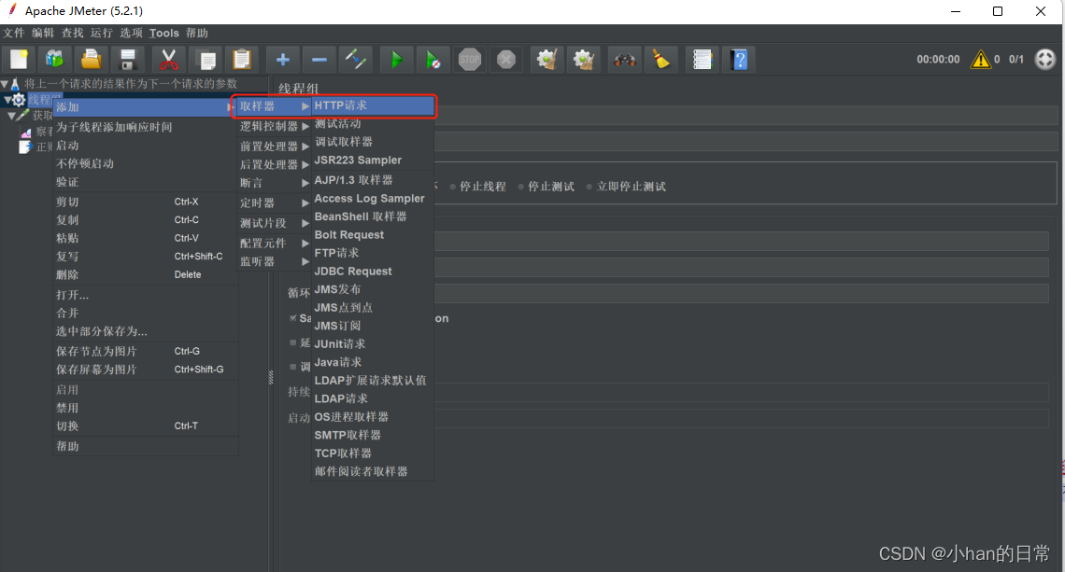Image resolution: width=1065 pixels, height=572 pixels.
Task: Click 切换 in context menu
Action: click(x=146, y=426)
